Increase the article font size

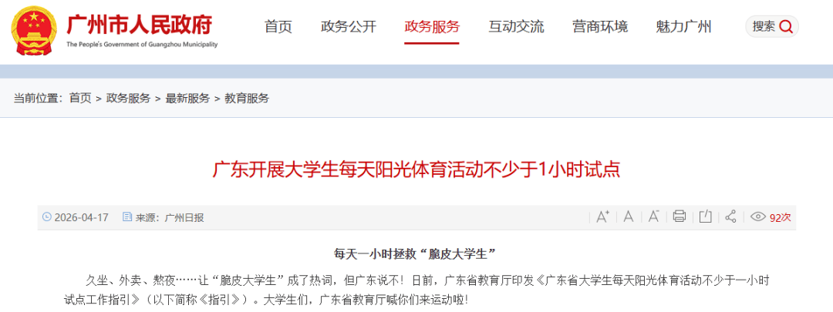[x=602, y=216]
